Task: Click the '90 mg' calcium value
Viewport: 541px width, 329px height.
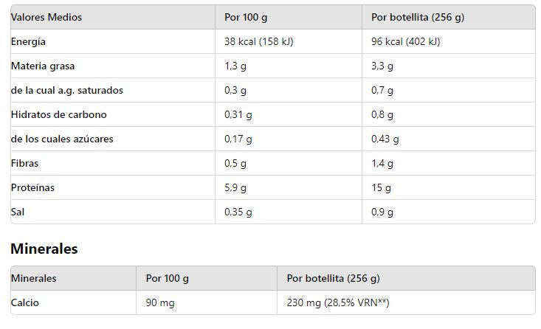Action: click(160, 302)
